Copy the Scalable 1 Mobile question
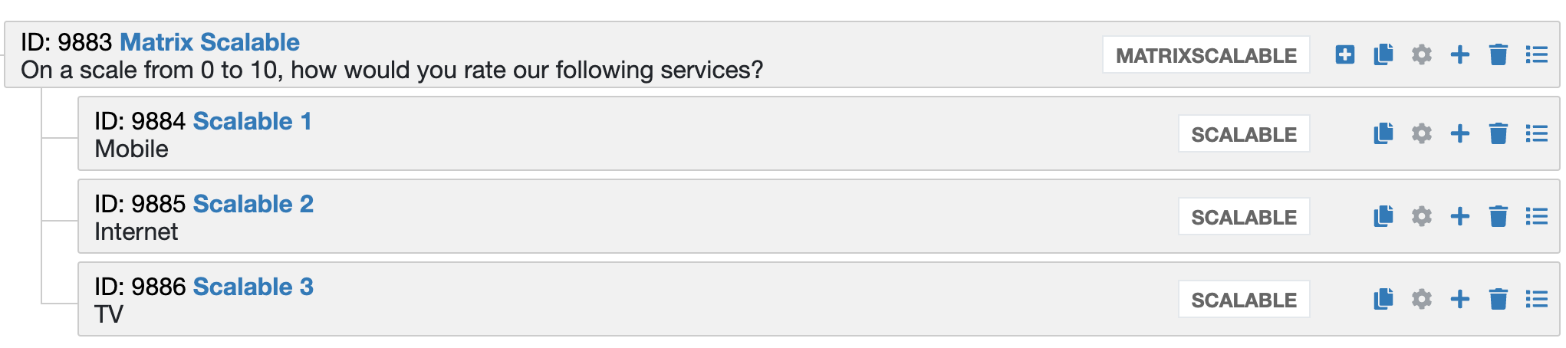The width and height of the screenshot is (1566, 348). coord(1383,133)
